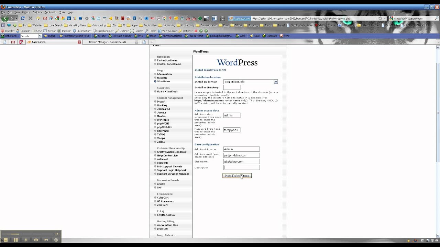The width and height of the screenshot is (440, 247).
Task: Click the recorder webcam icon
Action: tap(36, 240)
